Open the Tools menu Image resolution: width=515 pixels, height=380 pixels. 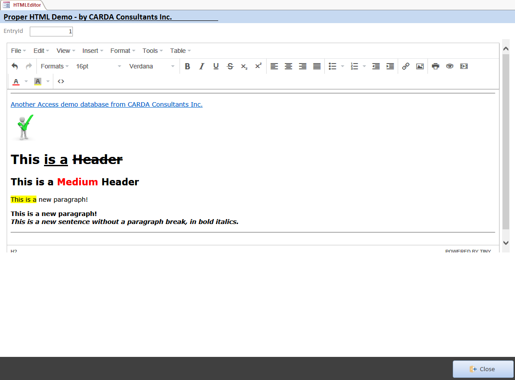pos(152,51)
